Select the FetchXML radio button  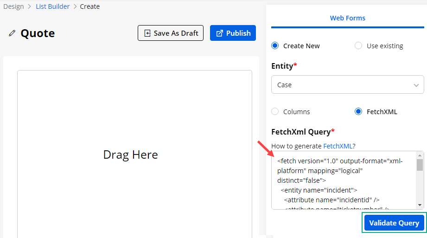(x=358, y=111)
